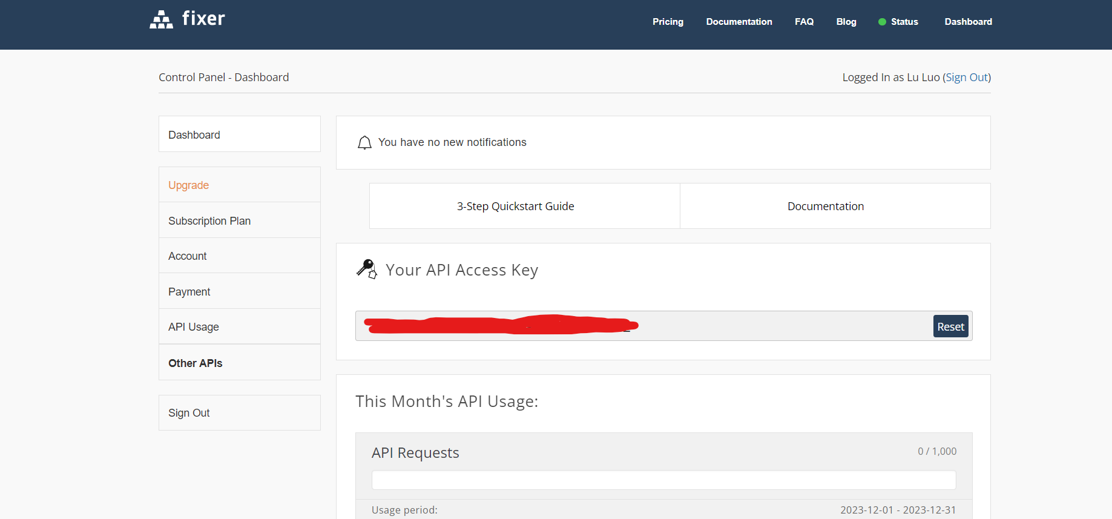Click the API Requests usage progress bar

point(663,480)
